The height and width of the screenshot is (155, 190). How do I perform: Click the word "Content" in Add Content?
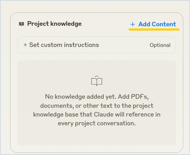(x=164, y=24)
